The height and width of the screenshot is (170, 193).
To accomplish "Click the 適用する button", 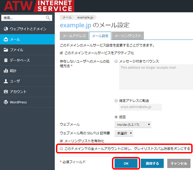I will coord(152,163).
